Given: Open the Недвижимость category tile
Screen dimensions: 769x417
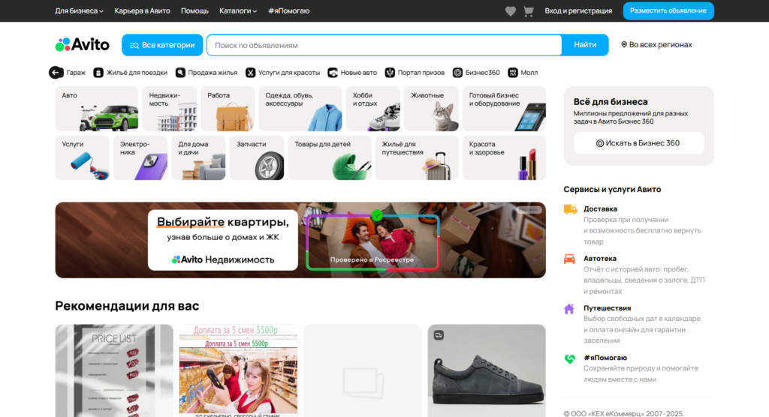Looking at the screenshot, I should click(169, 108).
